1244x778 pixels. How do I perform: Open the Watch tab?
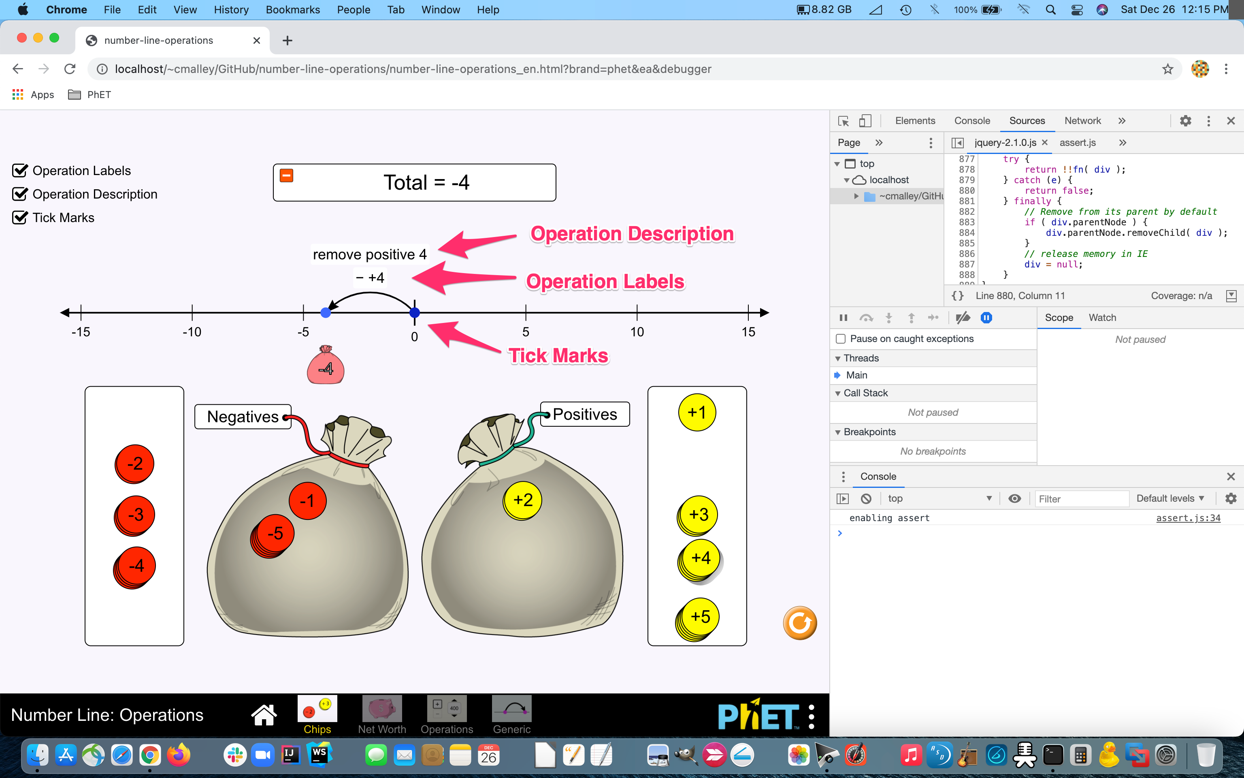(x=1102, y=318)
